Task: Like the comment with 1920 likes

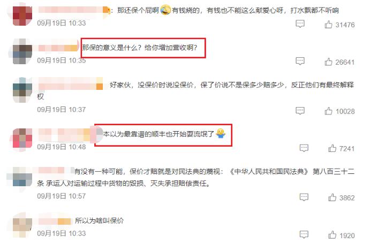Action: [332, 234]
